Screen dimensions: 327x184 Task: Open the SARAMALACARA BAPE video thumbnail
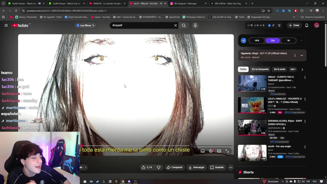pyautogui.click(x=252, y=127)
